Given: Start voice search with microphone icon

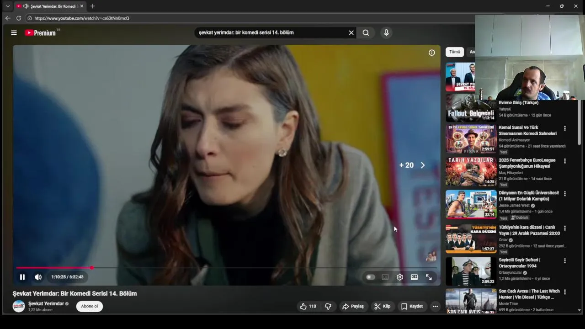Looking at the screenshot, I should pyautogui.click(x=386, y=33).
